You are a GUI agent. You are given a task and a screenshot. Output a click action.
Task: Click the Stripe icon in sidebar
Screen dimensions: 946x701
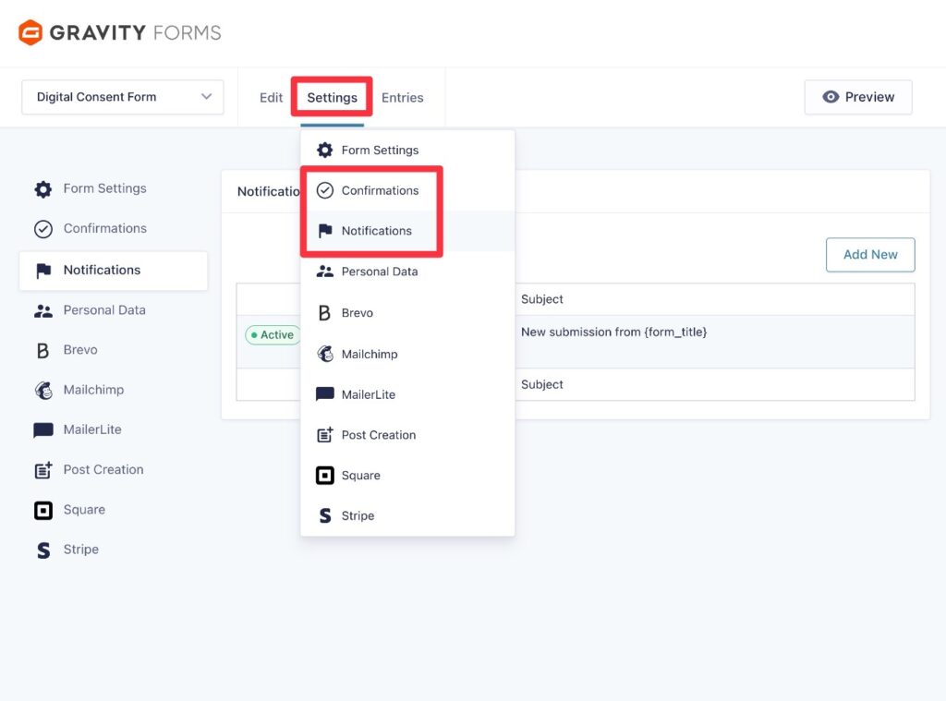[x=42, y=549]
